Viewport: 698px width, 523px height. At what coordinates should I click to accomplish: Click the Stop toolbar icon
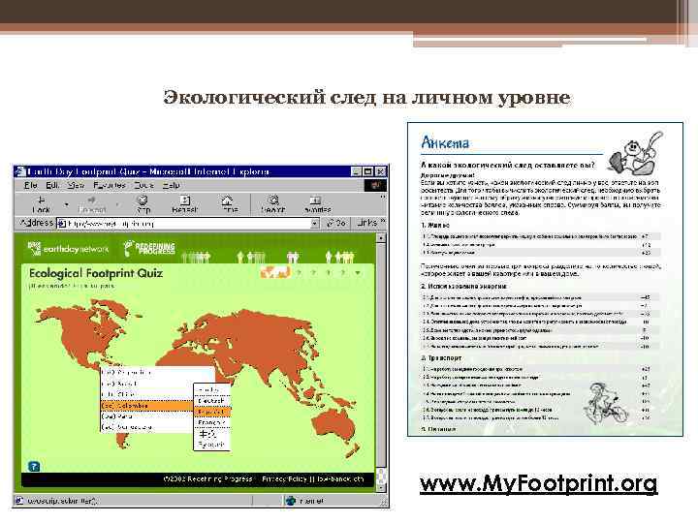point(143,200)
